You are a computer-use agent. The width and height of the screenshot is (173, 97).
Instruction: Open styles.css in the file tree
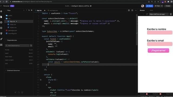tap(19, 27)
